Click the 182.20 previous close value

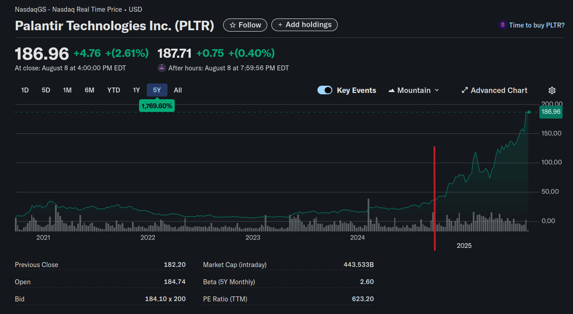coord(175,265)
